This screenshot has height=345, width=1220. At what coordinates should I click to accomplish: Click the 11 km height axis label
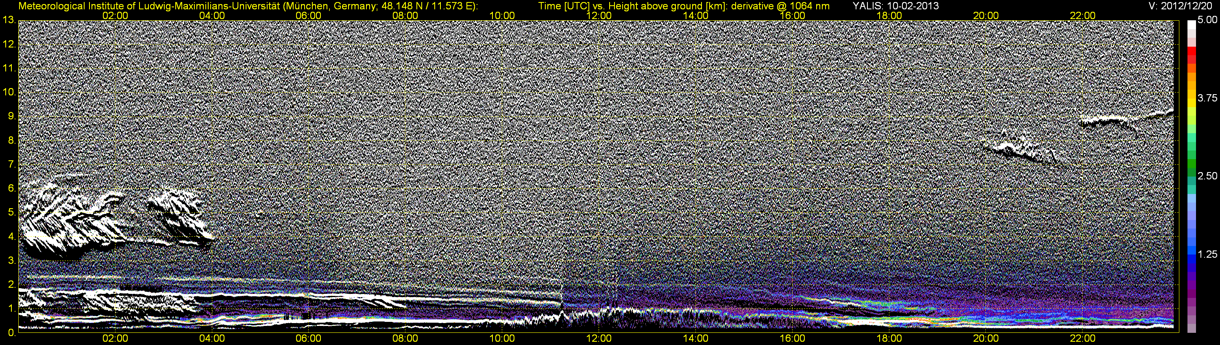(9, 69)
